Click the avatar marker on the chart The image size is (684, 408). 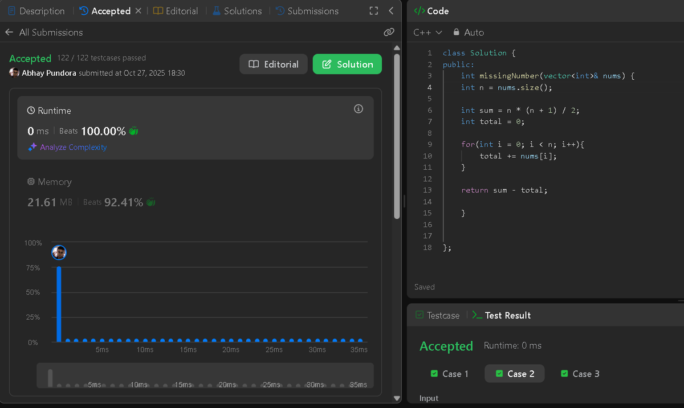coord(59,252)
